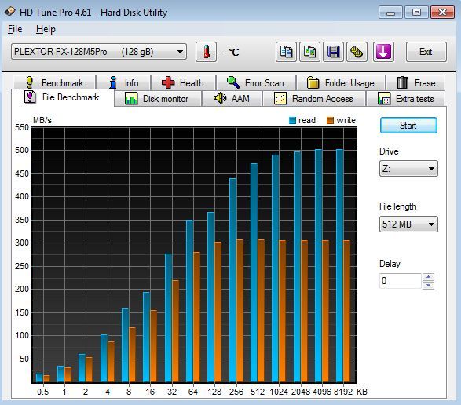Copy text results to clipboard icon

[286, 52]
